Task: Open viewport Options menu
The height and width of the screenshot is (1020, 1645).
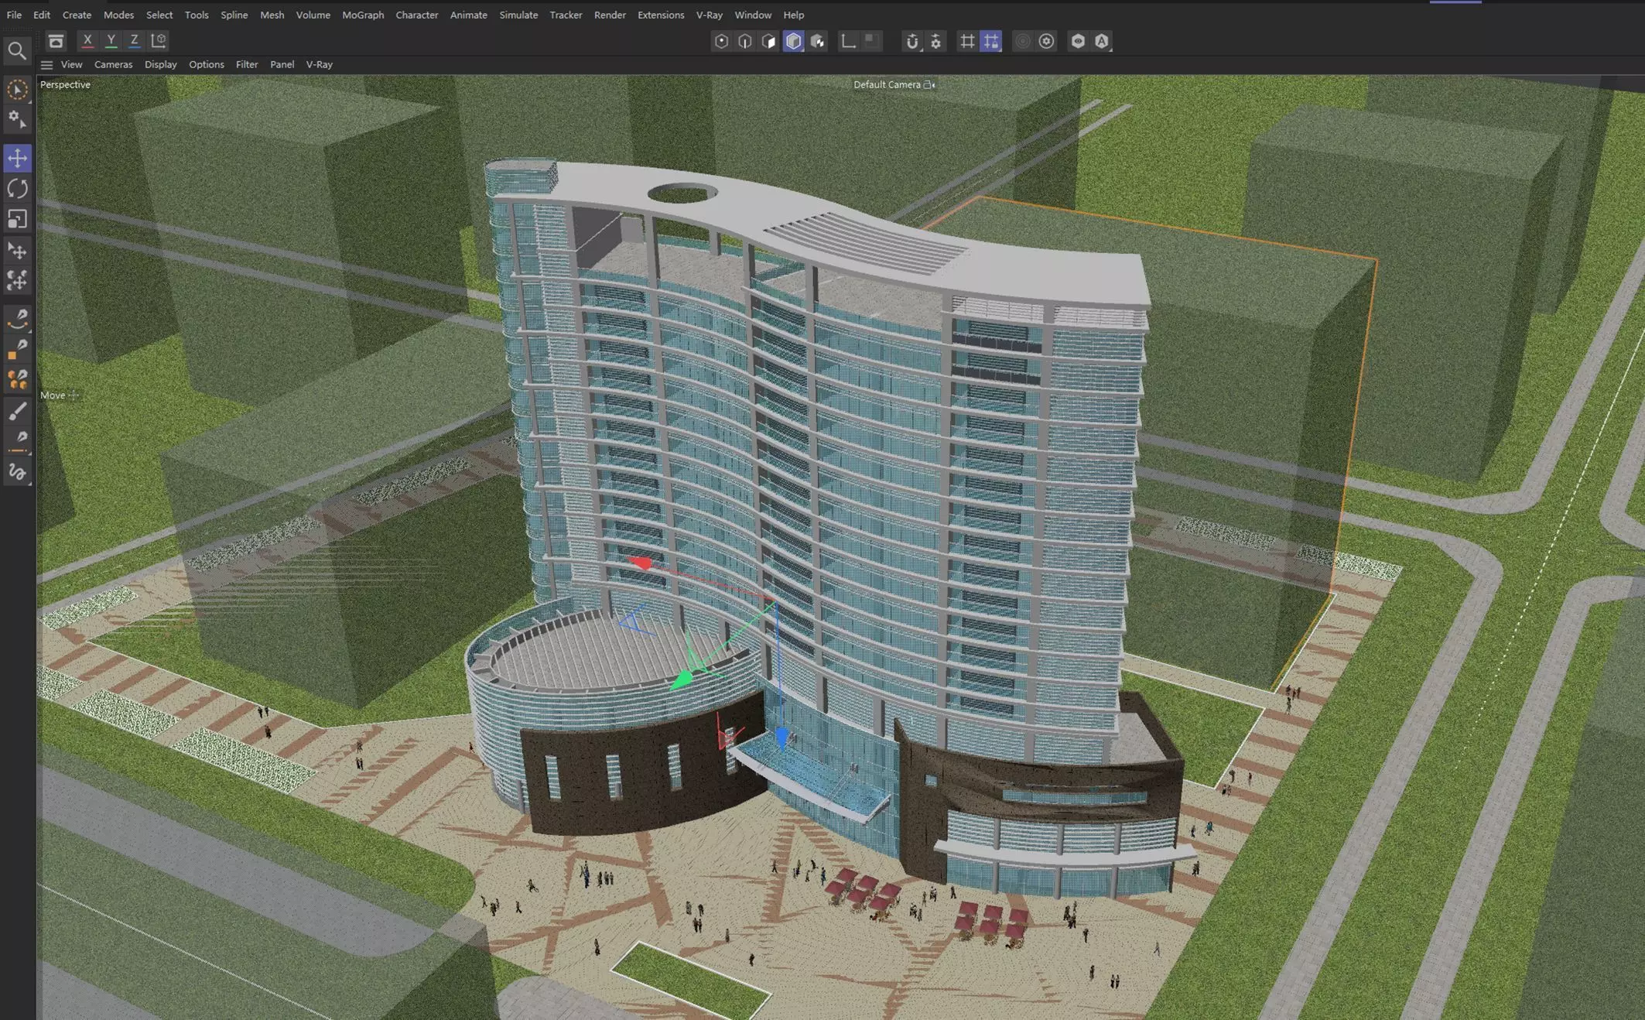Action: coord(206,64)
